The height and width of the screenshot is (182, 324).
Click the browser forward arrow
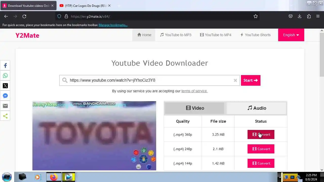point(15,16)
